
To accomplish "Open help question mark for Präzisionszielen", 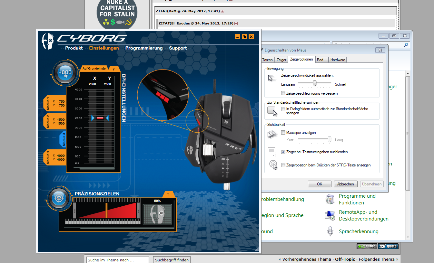I will coord(168,195).
